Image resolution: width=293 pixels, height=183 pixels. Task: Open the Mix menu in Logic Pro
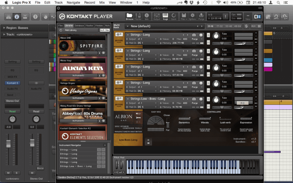pos(102,3)
